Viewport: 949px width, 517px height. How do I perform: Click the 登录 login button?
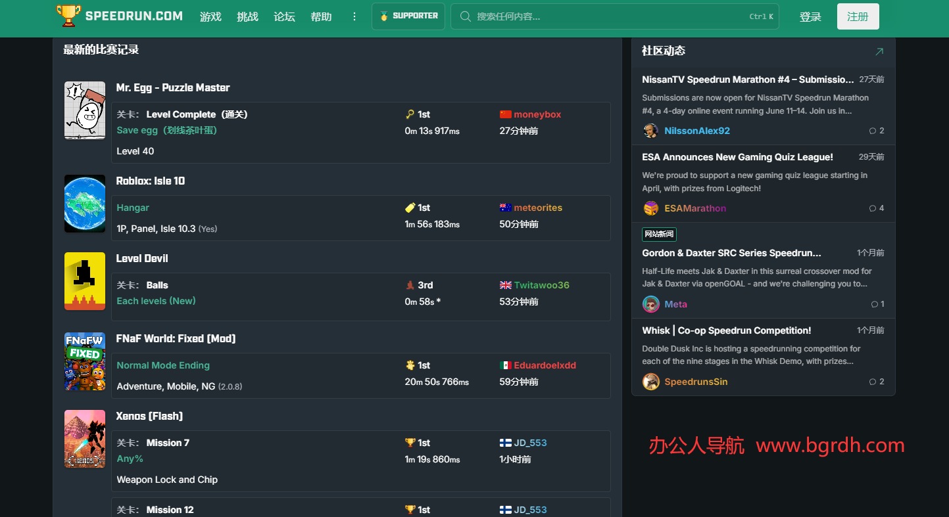click(x=810, y=16)
